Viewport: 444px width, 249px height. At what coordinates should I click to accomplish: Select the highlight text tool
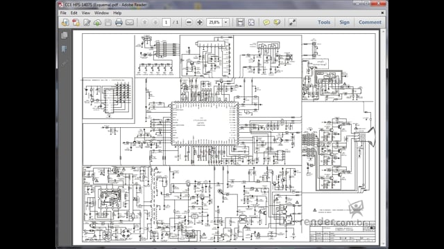coord(277,22)
